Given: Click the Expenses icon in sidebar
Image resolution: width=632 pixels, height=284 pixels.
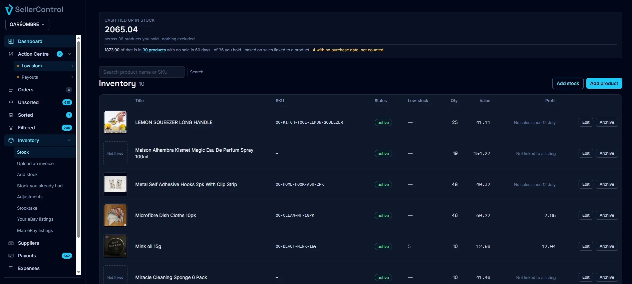Looking at the screenshot, I should [11, 268].
